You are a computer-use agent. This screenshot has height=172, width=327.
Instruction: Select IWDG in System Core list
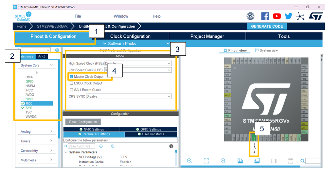[x=30, y=95]
